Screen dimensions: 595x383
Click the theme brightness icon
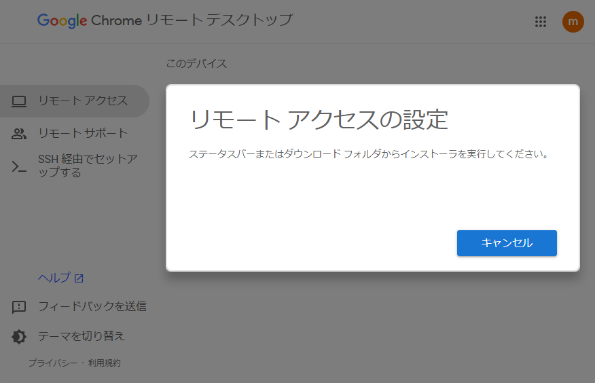(x=19, y=336)
